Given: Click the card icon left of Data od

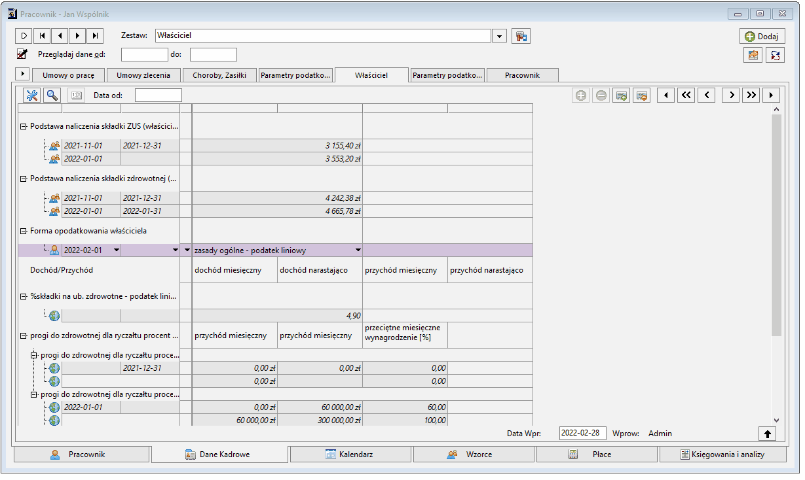Looking at the screenshot, I should point(76,95).
